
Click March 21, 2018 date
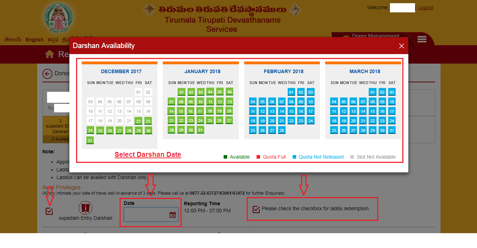(363, 121)
